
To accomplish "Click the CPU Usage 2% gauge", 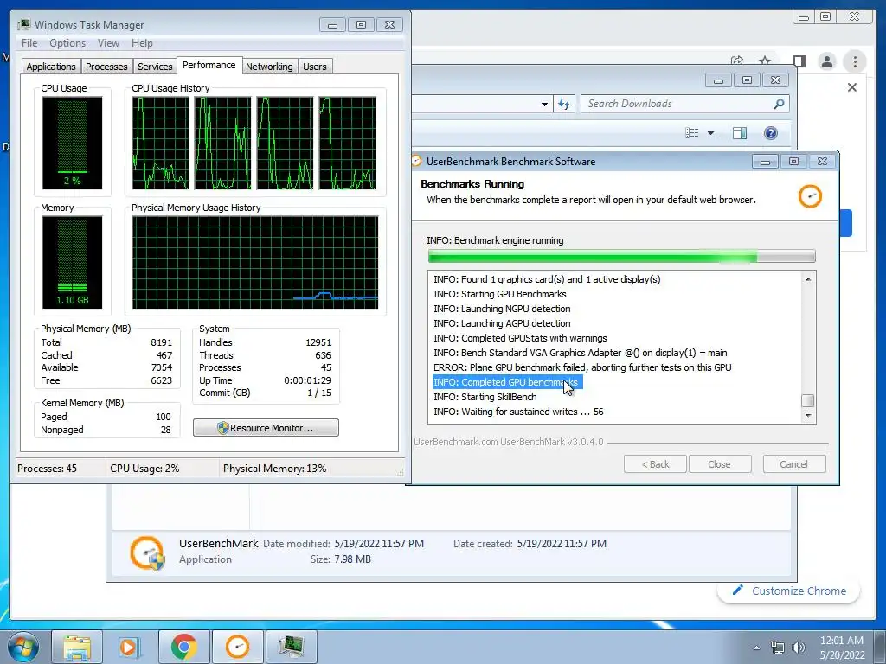I will pos(72,143).
